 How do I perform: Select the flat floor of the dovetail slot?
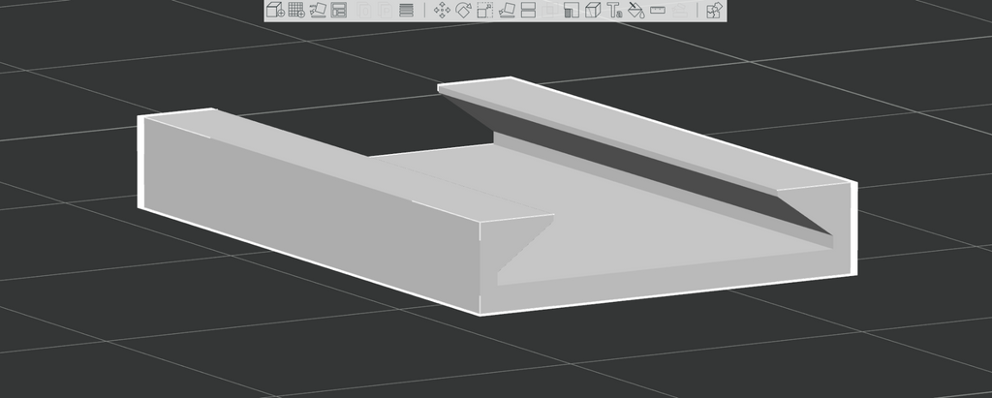633,215
